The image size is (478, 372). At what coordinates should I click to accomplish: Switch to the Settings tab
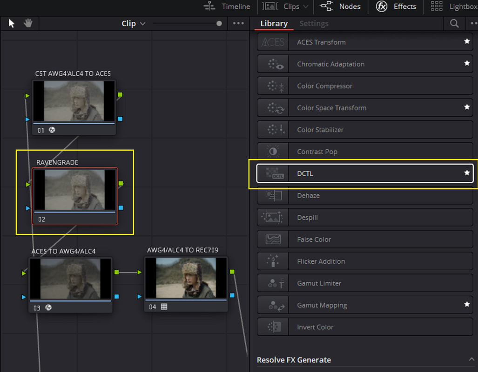coord(314,23)
